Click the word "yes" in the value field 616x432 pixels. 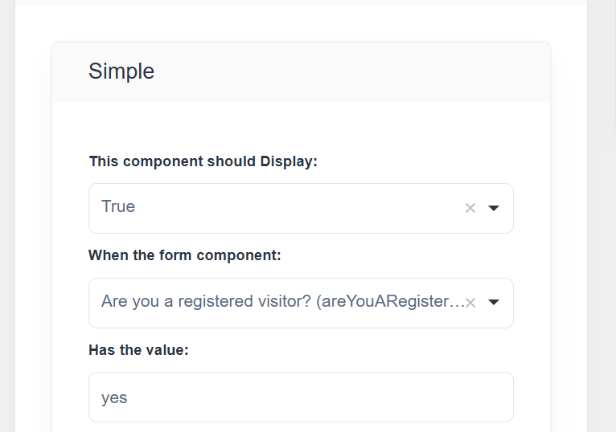pyautogui.click(x=114, y=397)
